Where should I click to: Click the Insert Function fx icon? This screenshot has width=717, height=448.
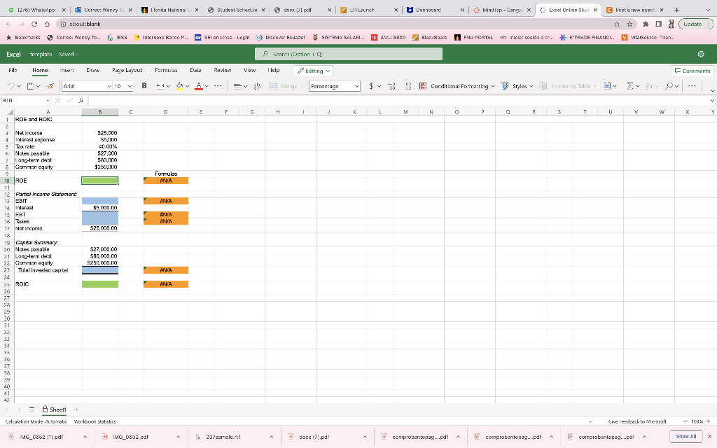[81, 100]
